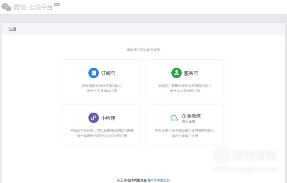
Task: Select the 服务号 card title
Action: click(191, 73)
